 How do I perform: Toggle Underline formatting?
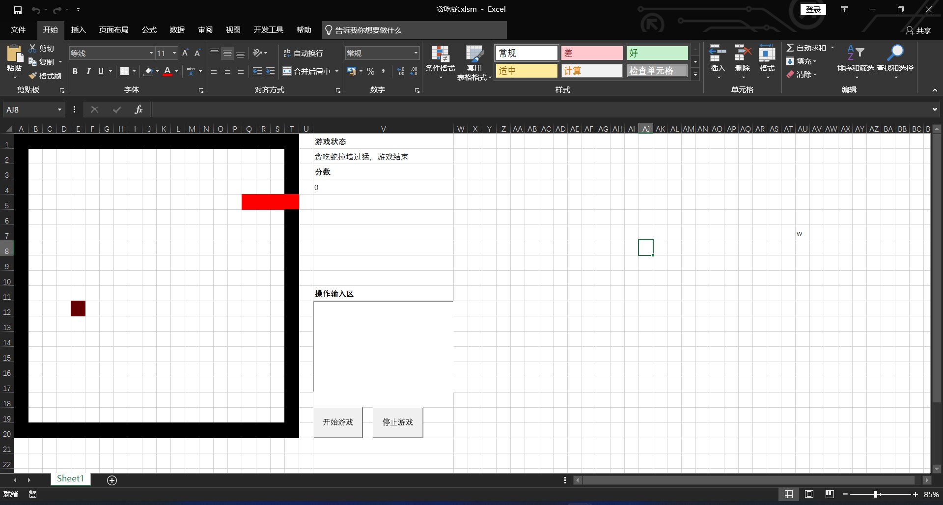[x=101, y=72]
